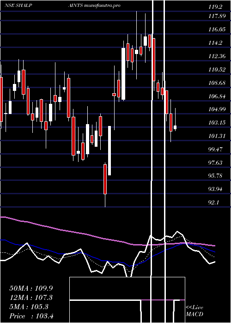Click the white candle from 96 to 103
This screenshot has height=323, width=231.
[x=109, y=150]
